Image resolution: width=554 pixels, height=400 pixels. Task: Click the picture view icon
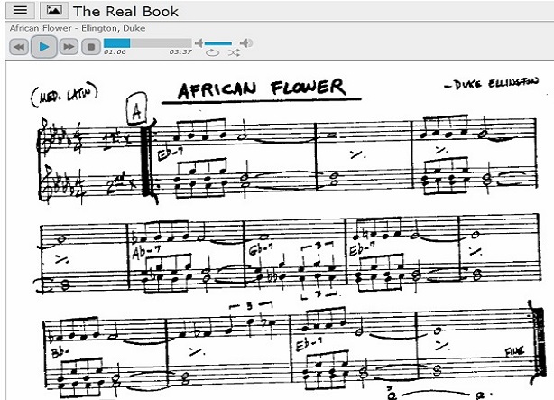53,11
